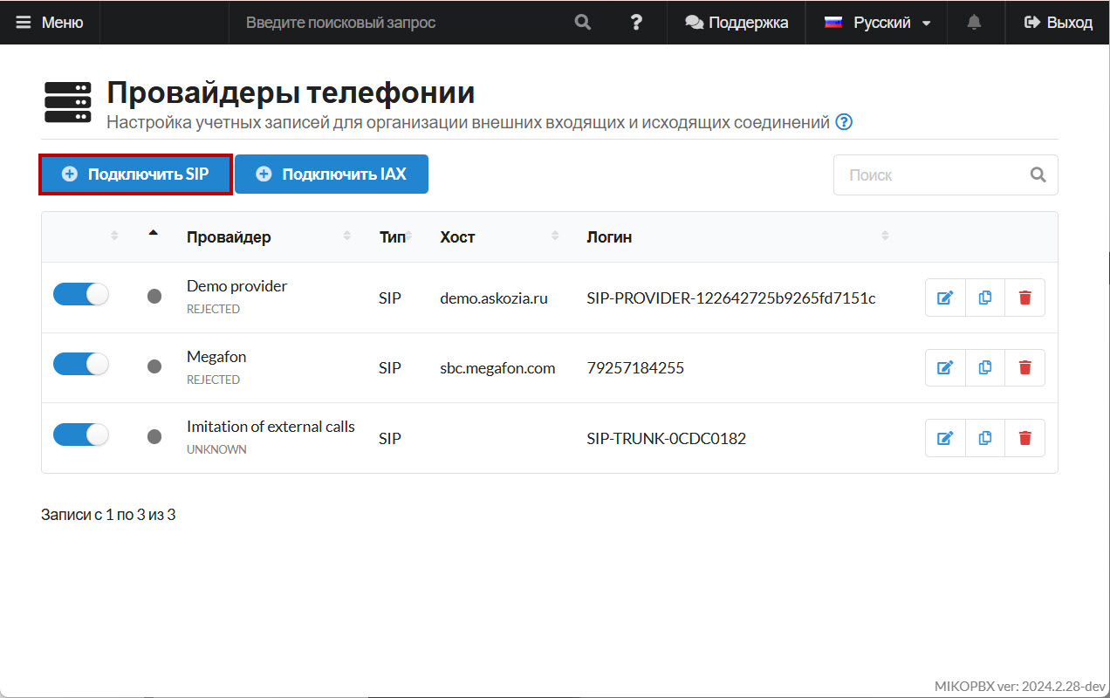This screenshot has width=1110, height=698.
Task: Edit the Megafon provider settings
Action: tap(945, 368)
